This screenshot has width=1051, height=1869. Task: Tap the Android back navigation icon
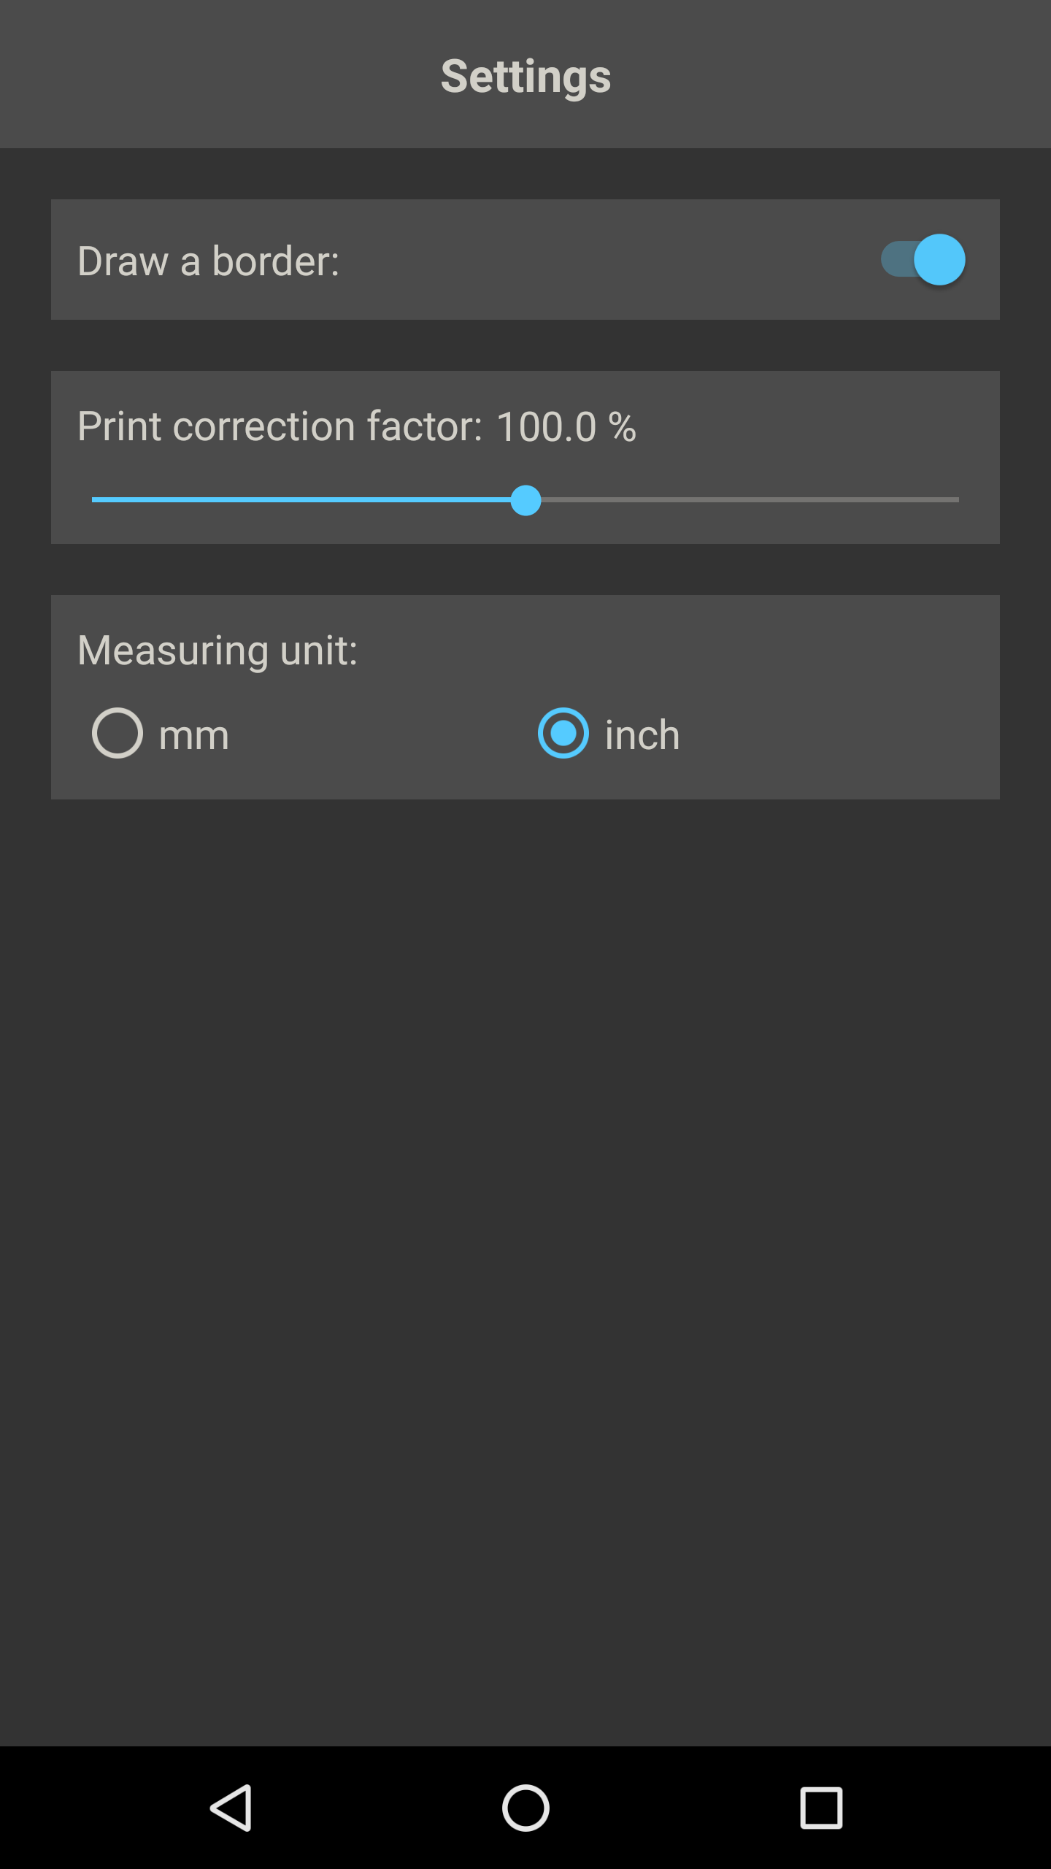(x=231, y=1808)
